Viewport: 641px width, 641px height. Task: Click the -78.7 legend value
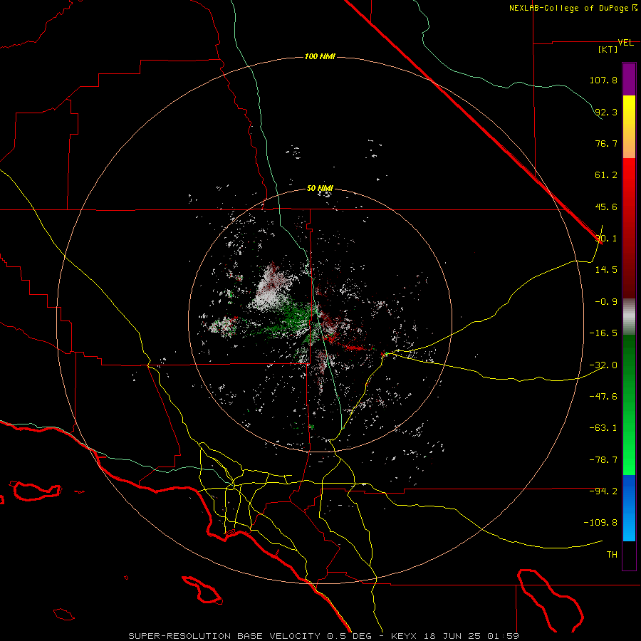[x=603, y=460]
